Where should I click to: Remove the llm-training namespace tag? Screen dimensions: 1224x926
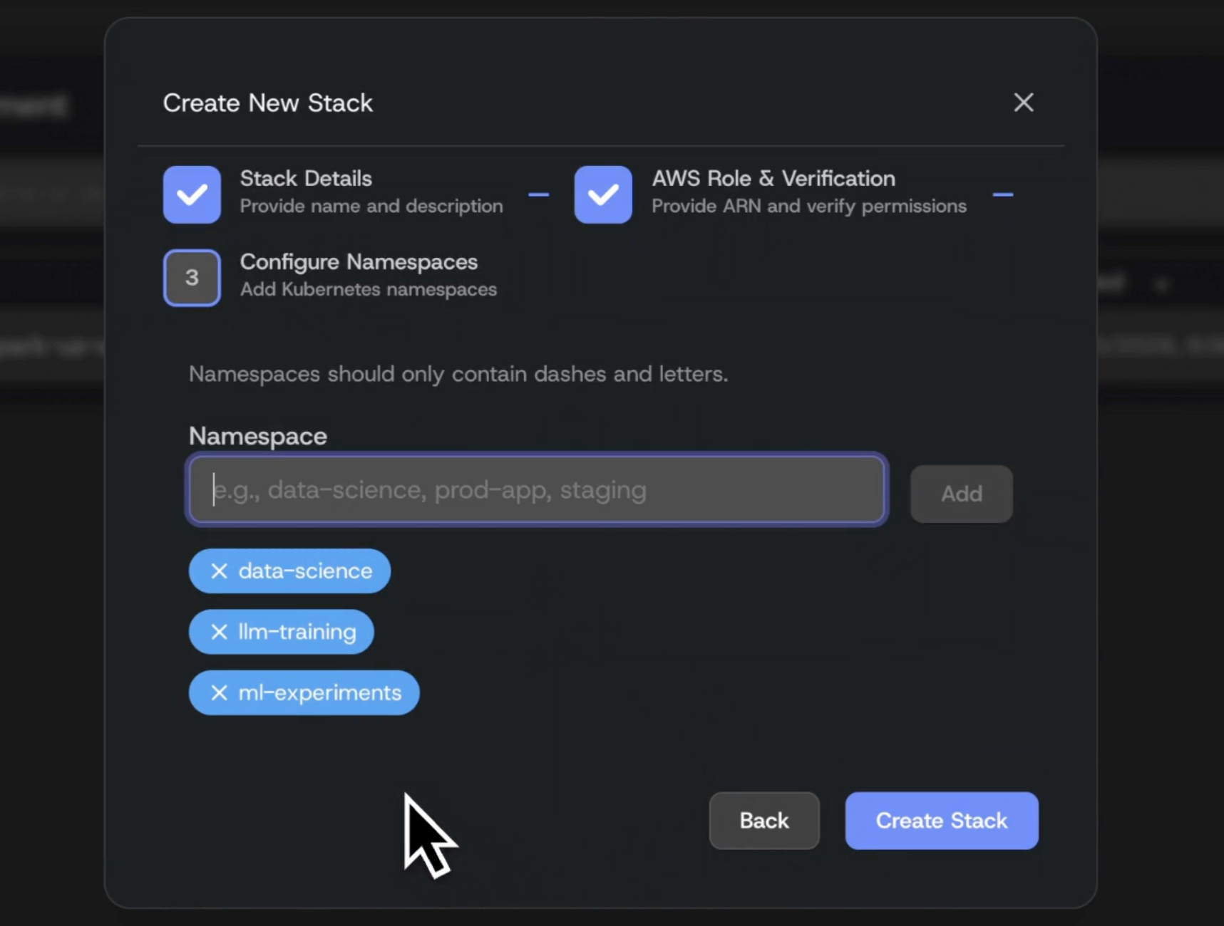218,632
